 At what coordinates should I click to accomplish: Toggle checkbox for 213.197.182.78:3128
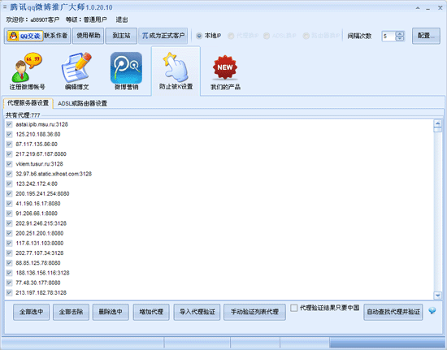pos(9,292)
